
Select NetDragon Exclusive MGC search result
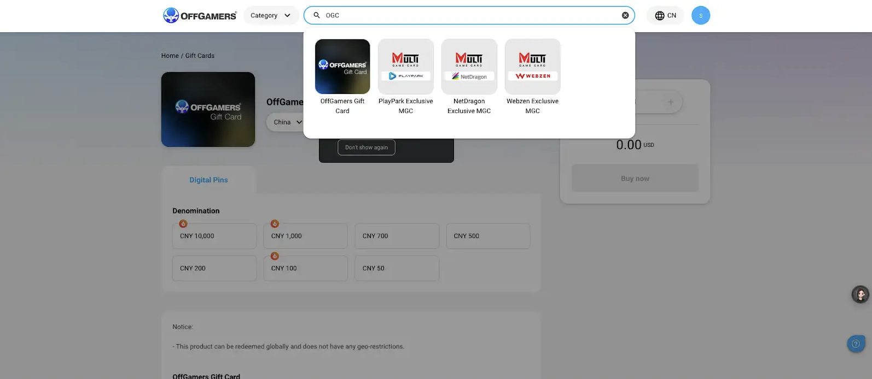pyautogui.click(x=469, y=77)
